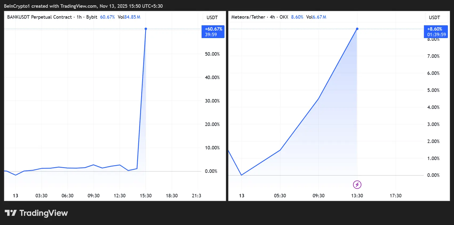This screenshot has width=454, height=225.
Task: Click the blue 60.67% change in BANKUSDT header
Action: (x=107, y=17)
